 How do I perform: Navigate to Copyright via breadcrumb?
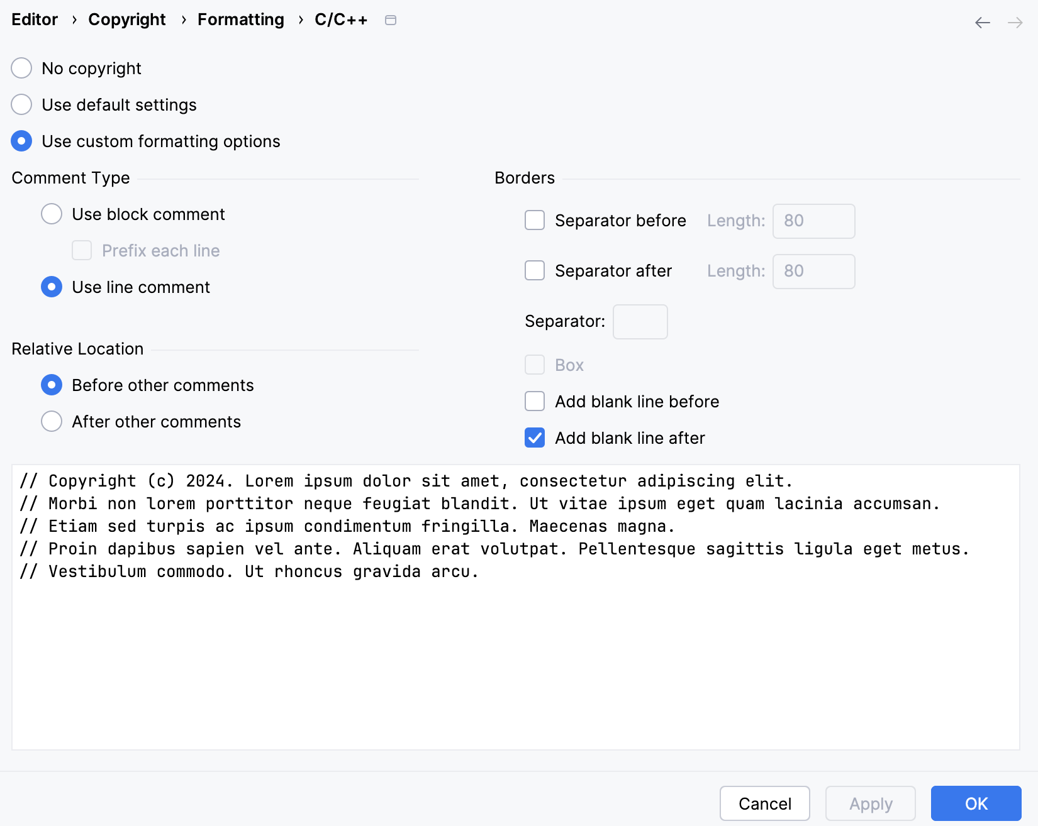pyautogui.click(x=126, y=19)
